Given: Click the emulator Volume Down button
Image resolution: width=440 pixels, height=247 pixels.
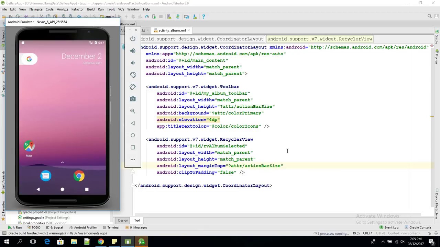Looking at the screenshot, I should coord(133,63).
